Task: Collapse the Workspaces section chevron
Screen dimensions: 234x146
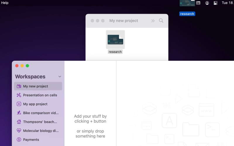Action: (60, 77)
